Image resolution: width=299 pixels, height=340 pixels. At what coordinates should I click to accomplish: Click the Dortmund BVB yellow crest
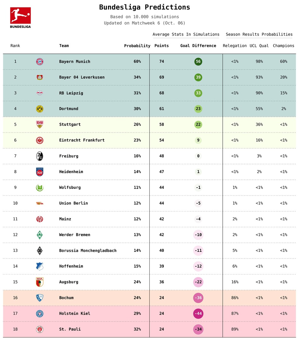(40, 109)
